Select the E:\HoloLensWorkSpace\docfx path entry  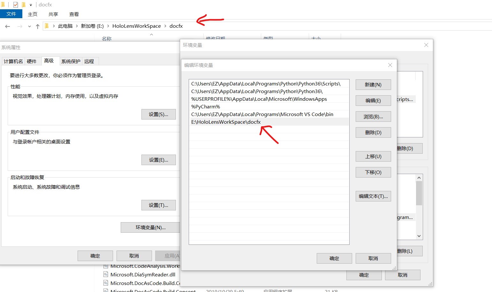point(225,122)
